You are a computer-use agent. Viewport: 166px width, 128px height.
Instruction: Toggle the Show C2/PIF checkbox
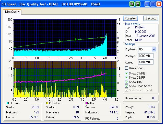[126, 78]
